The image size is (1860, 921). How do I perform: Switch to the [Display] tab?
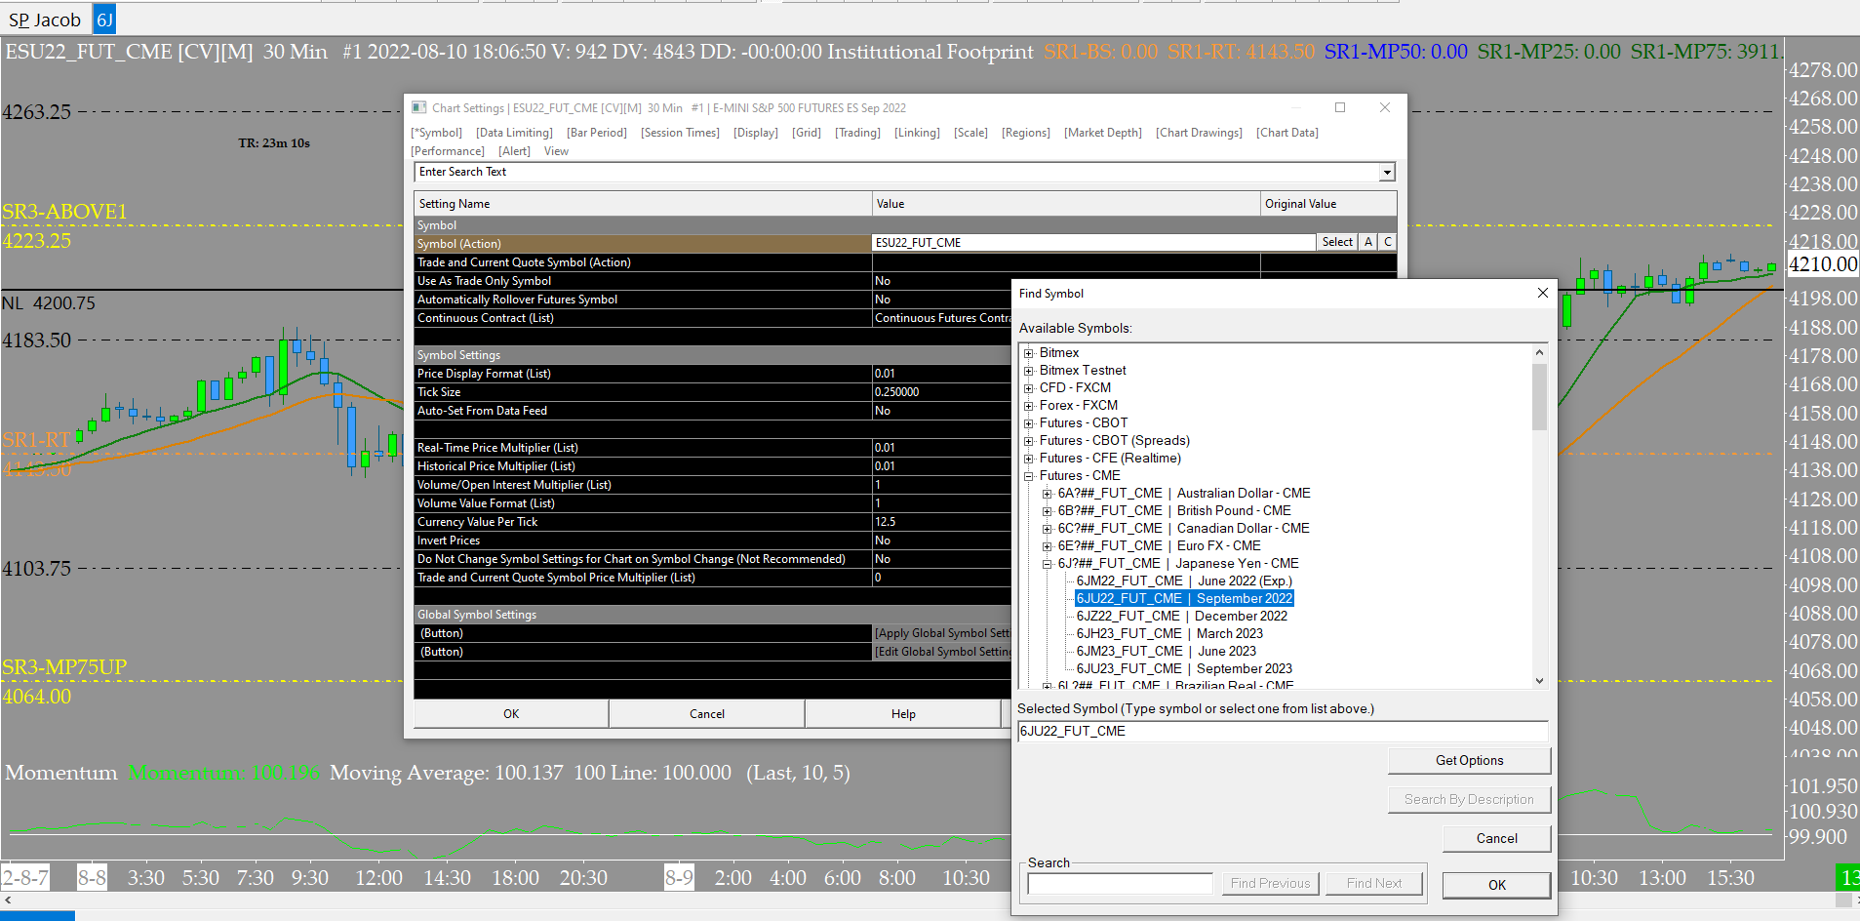(756, 133)
